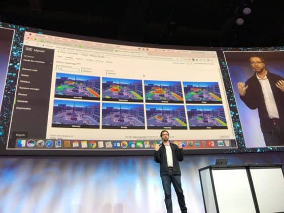The image size is (284, 213).
Task: Open Network-wide in the sidebar
Action: [30, 70]
